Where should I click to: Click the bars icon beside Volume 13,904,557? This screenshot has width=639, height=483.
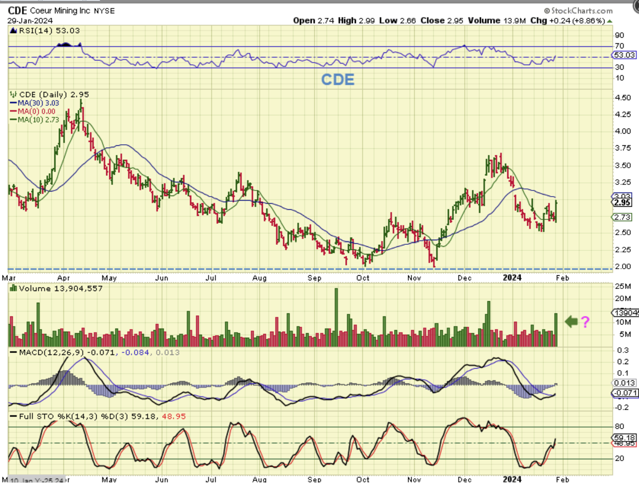point(12,288)
